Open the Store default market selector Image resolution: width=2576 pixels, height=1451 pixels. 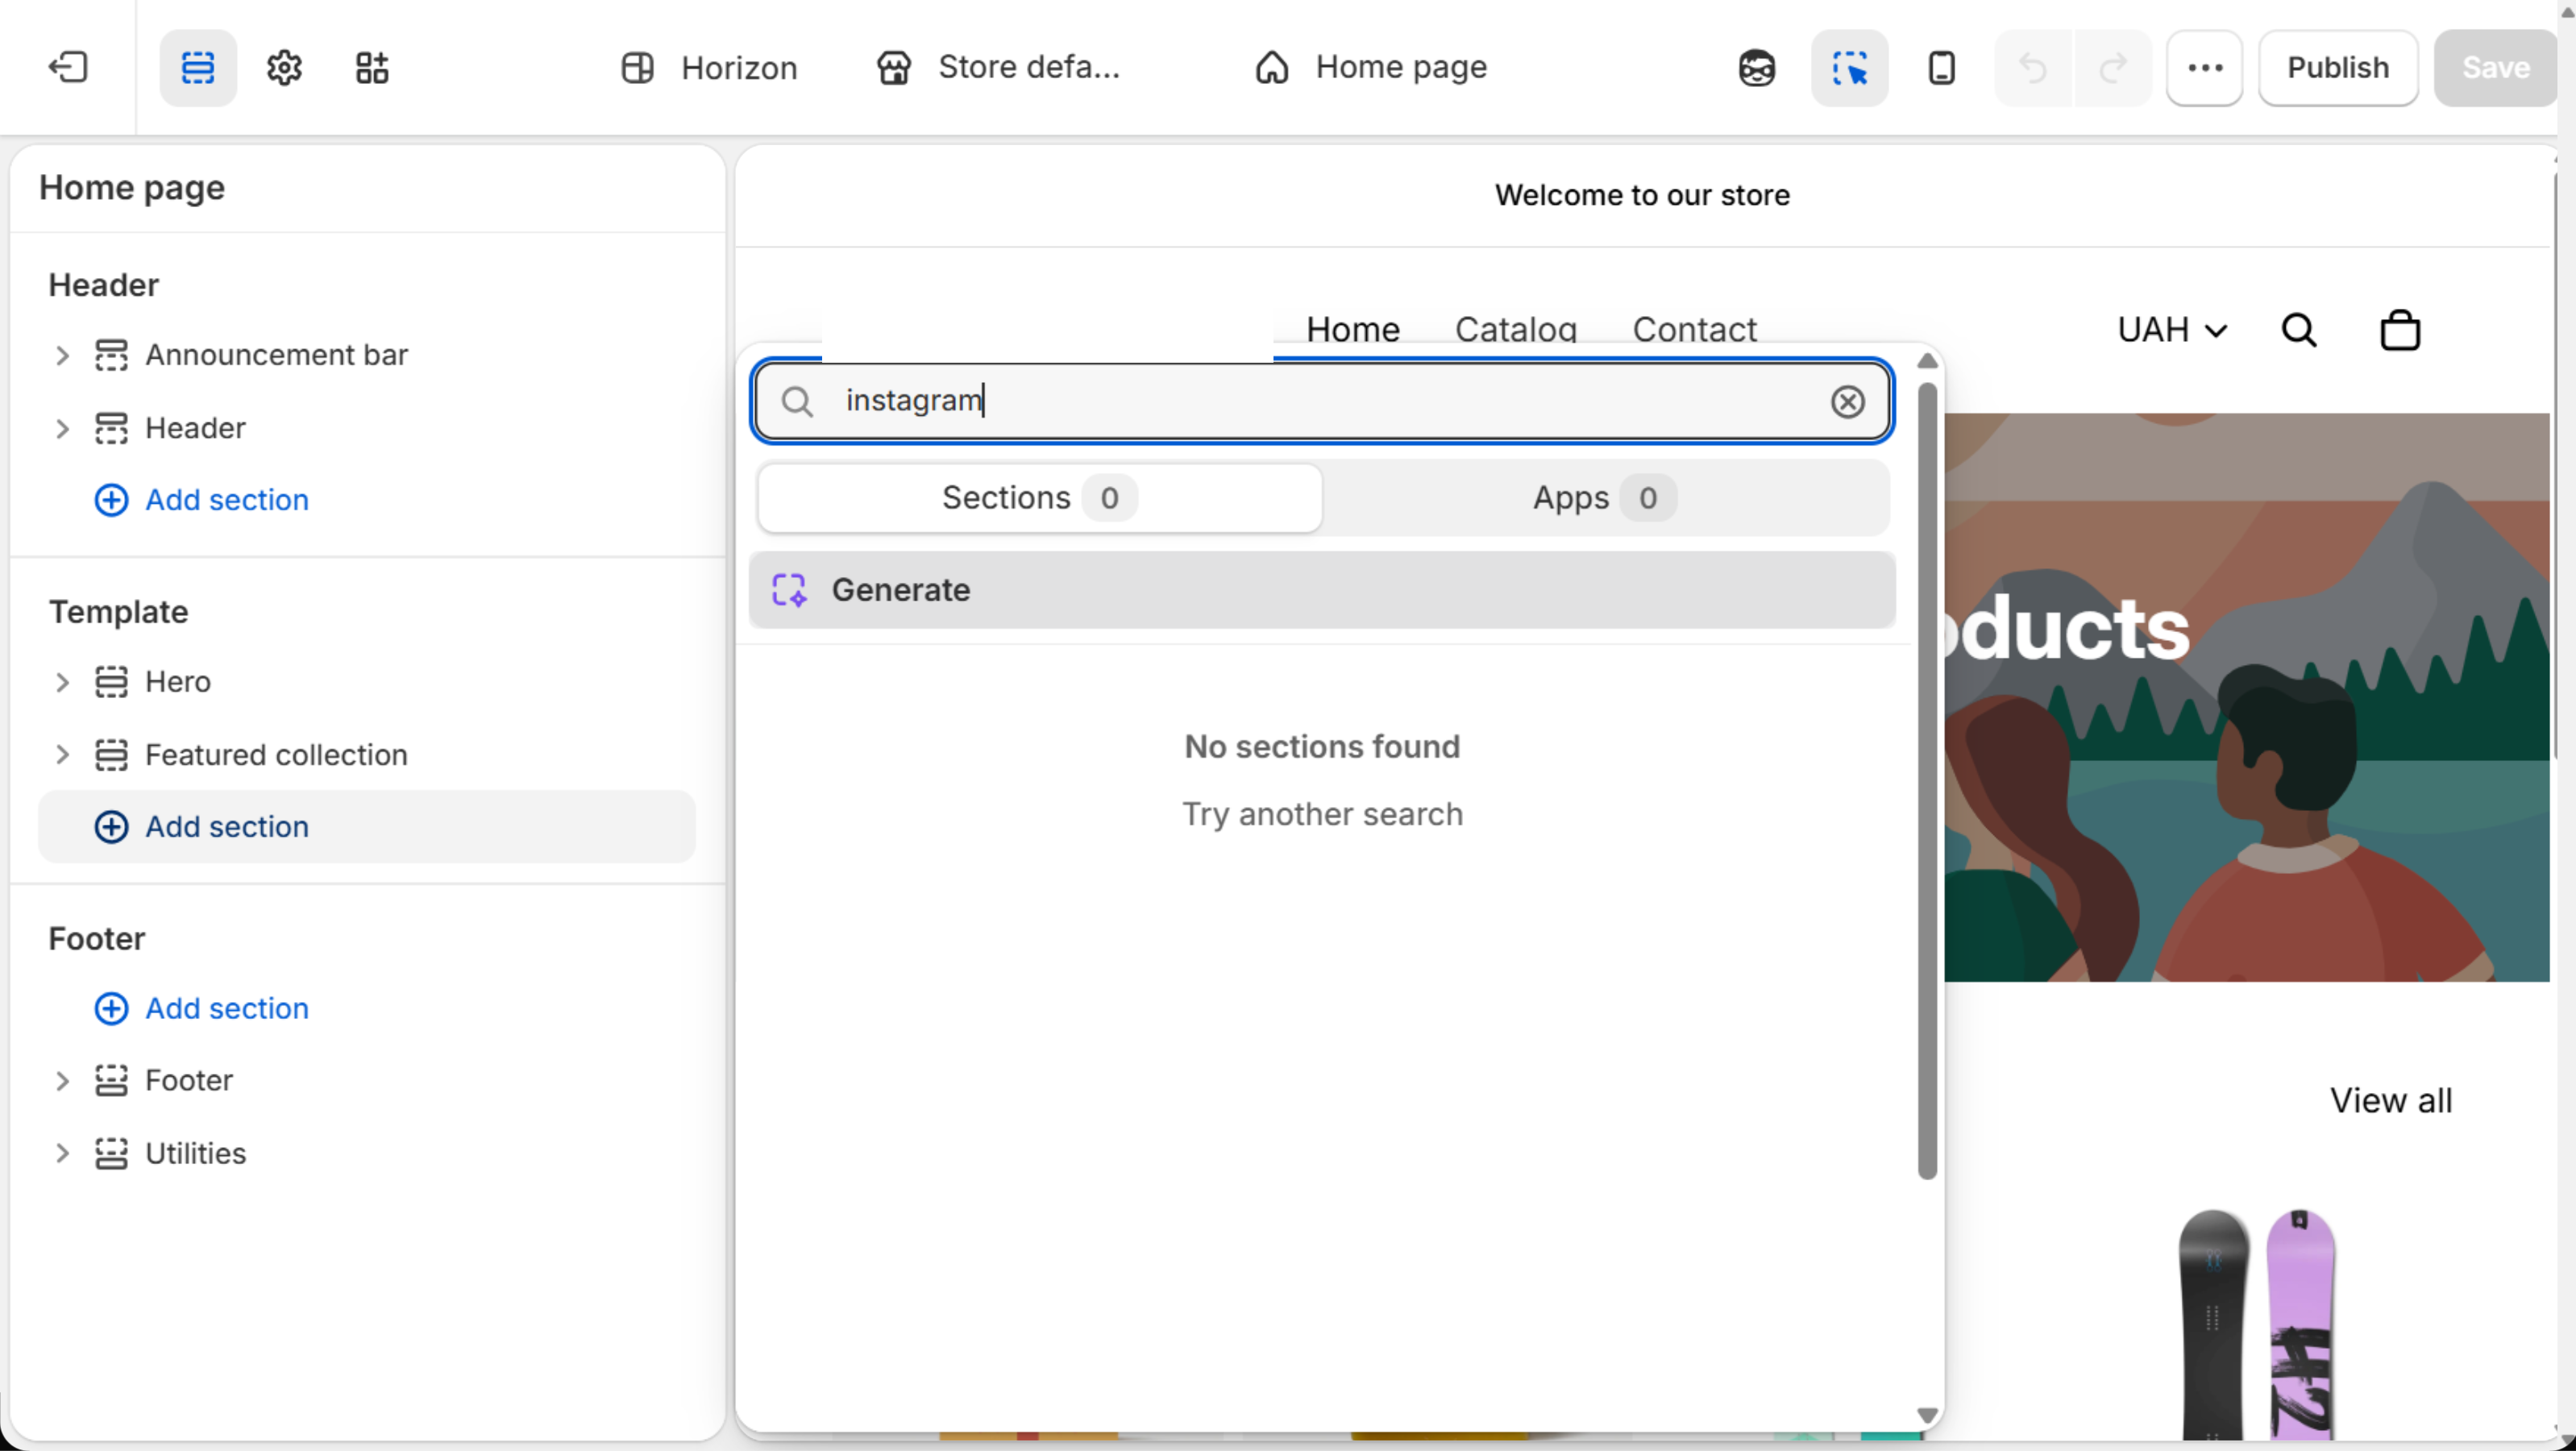click(998, 67)
